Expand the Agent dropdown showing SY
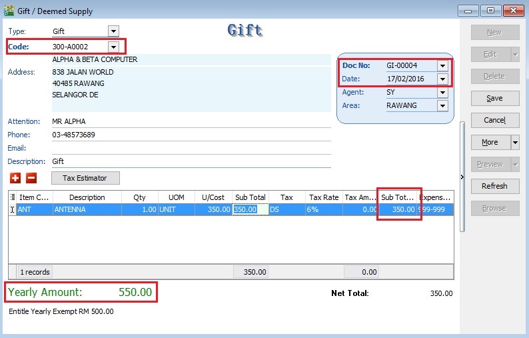The image size is (529, 338). click(442, 92)
